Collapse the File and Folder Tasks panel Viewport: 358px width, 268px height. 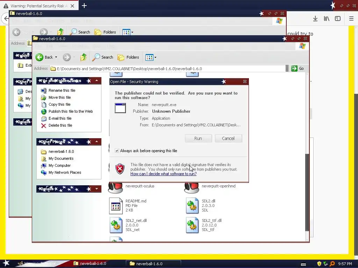pyautogui.click(x=96, y=81)
